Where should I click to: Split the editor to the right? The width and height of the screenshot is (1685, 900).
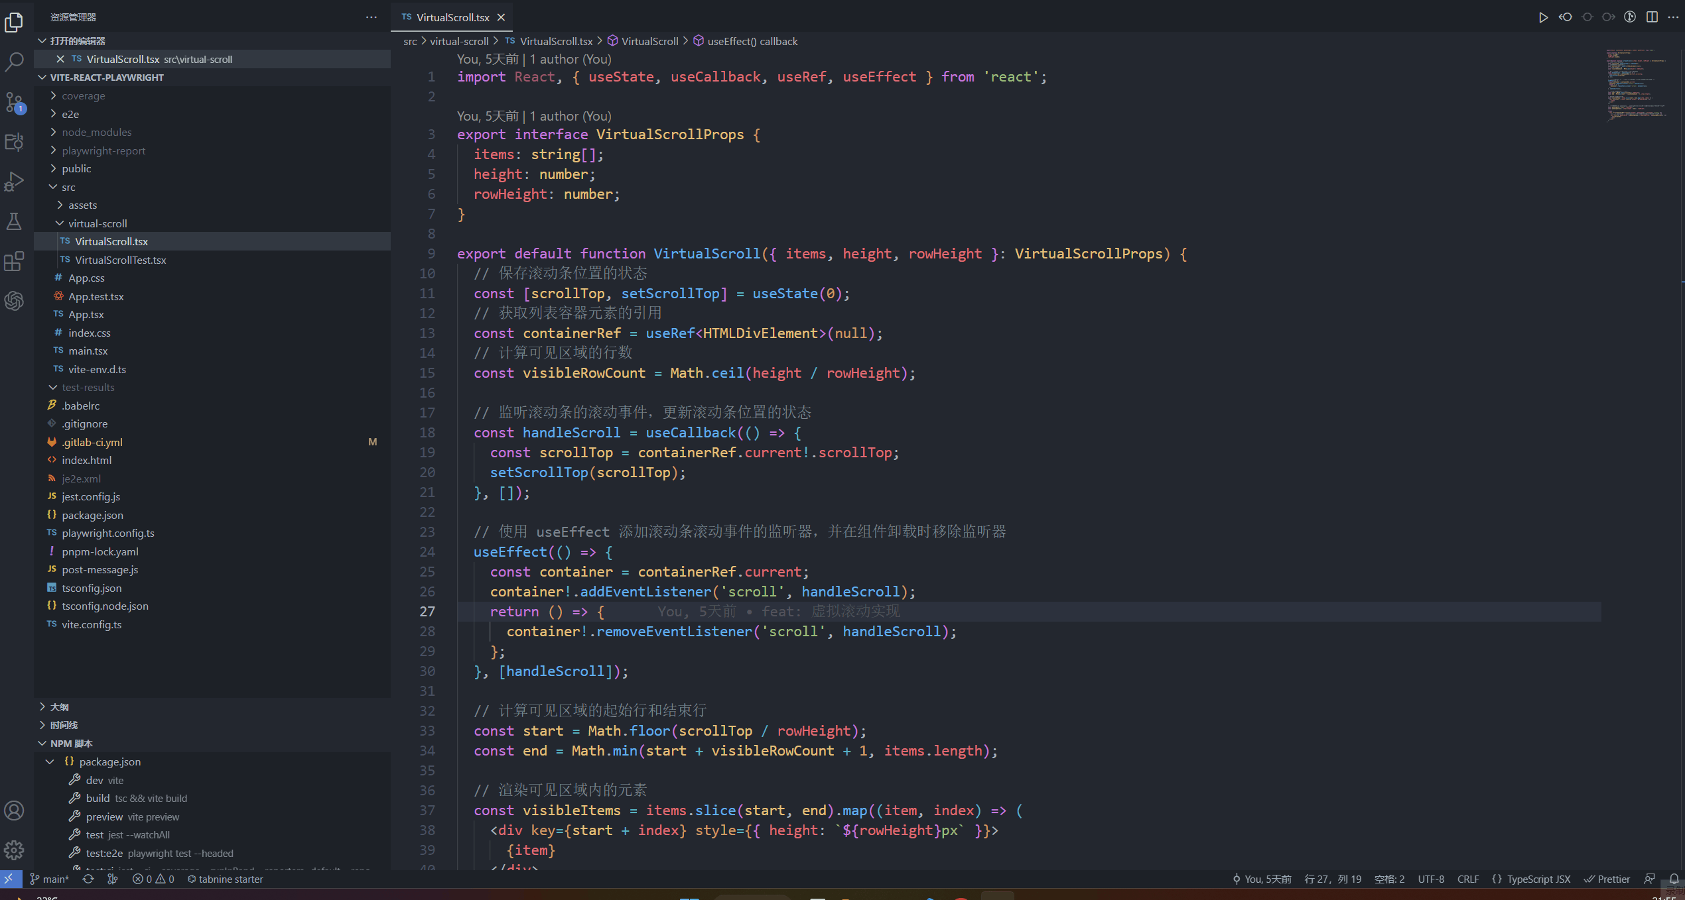tap(1652, 17)
